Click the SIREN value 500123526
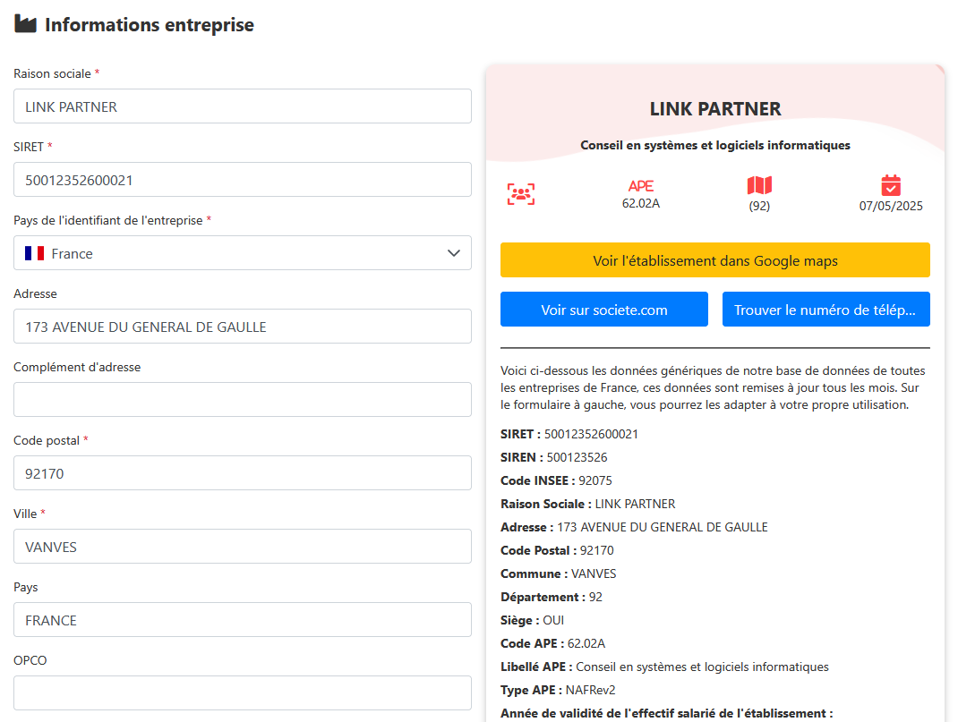Viewport: 958px width, 722px height. (577, 457)
